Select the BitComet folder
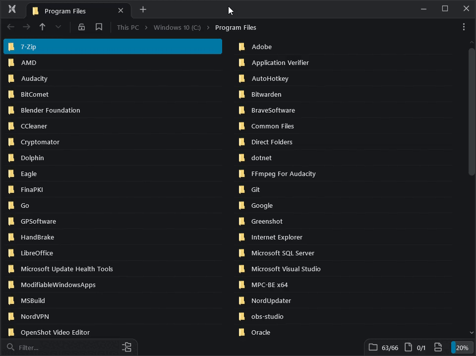The height and width of the screenshot is (356, 476). click(x=113, y=94)
